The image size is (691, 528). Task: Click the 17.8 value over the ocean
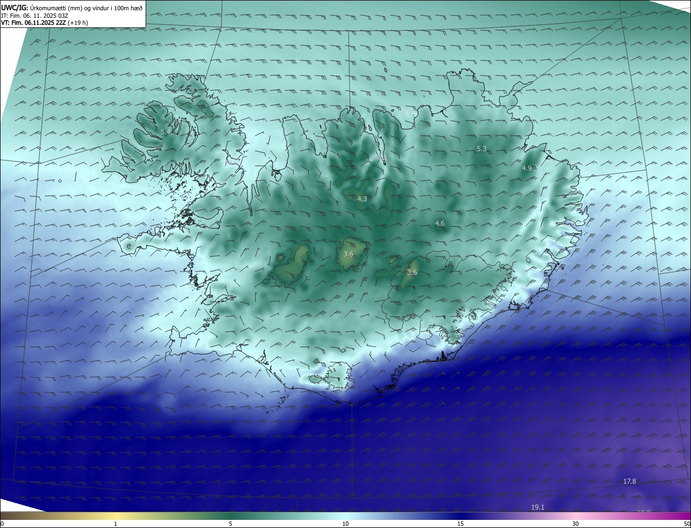629,482
